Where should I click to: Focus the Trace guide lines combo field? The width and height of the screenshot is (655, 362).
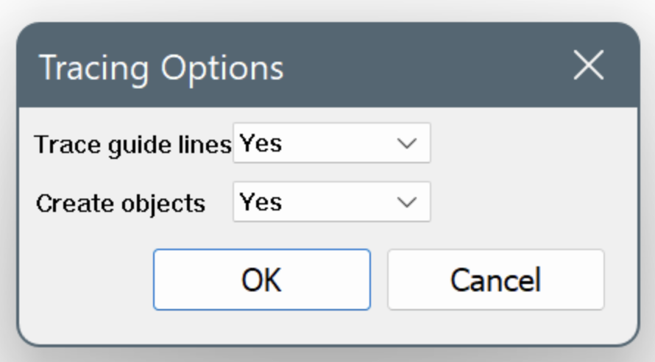[316, 143]
